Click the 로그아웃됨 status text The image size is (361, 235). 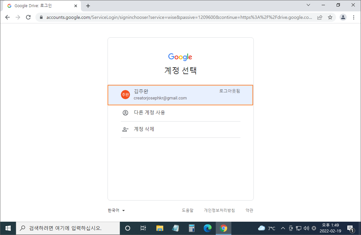tap(229, 91)
